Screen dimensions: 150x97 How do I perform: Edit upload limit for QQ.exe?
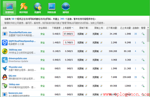coord(101,77)
